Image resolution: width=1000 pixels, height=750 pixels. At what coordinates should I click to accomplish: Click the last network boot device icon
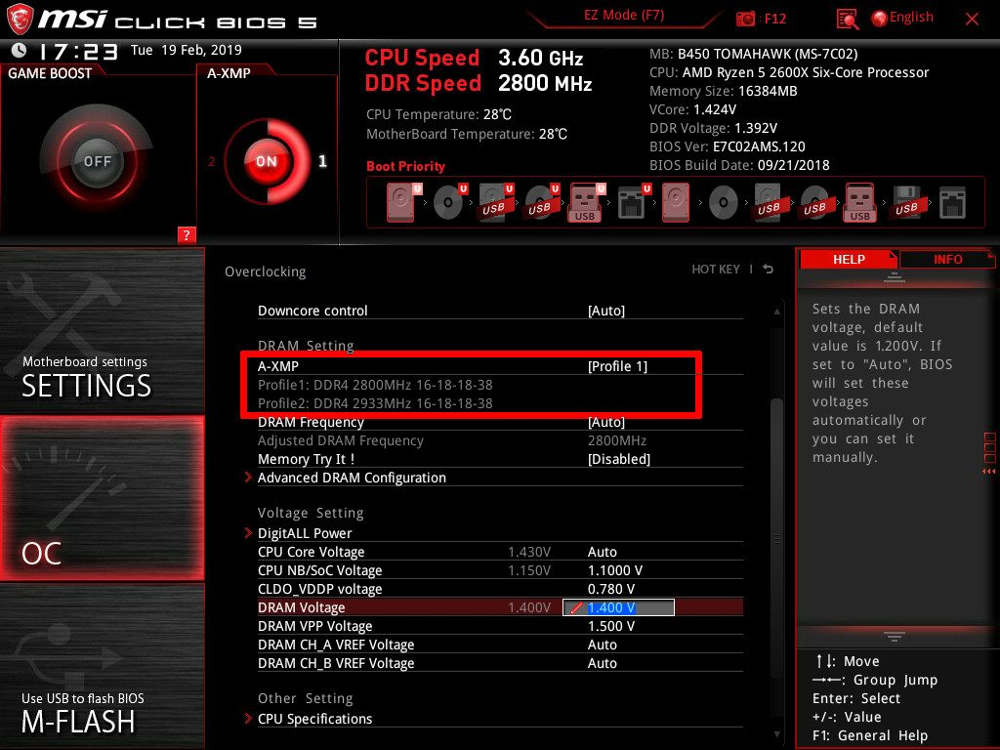coord(951,203)
